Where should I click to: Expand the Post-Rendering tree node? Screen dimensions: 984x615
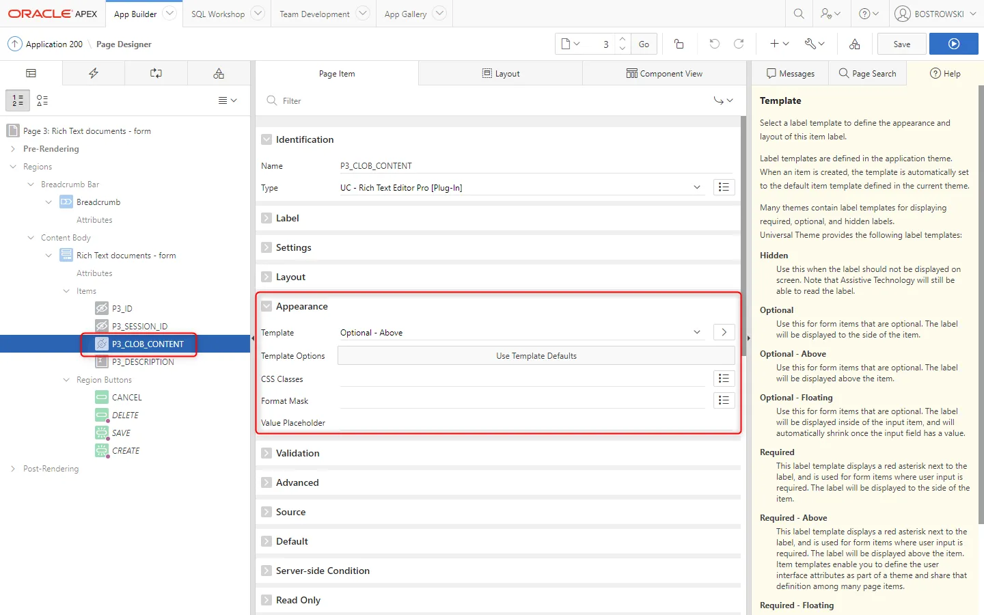point(13,469)
